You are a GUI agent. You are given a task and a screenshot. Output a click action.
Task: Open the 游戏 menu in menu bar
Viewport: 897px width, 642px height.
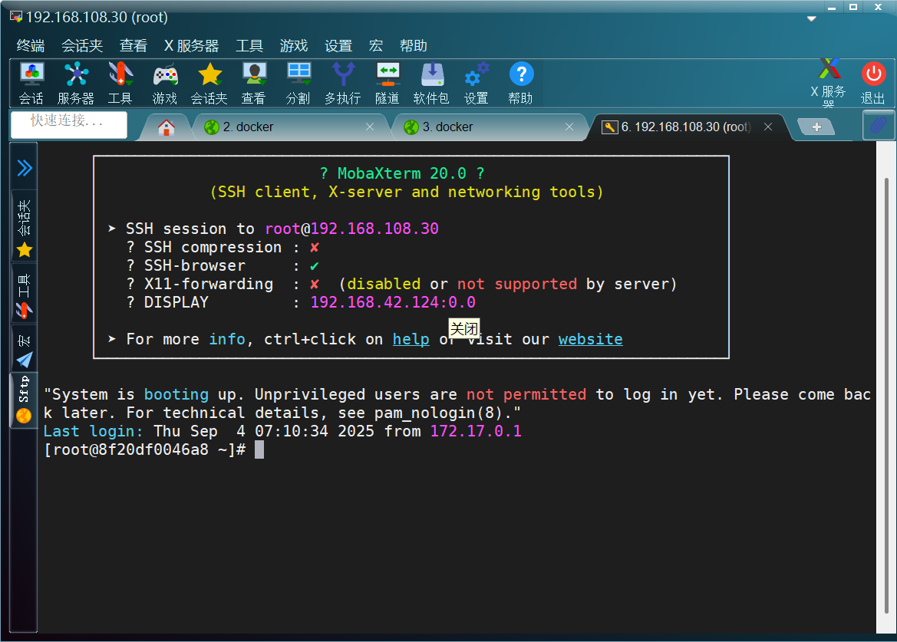pyautogui.click(x=294, y=46)
